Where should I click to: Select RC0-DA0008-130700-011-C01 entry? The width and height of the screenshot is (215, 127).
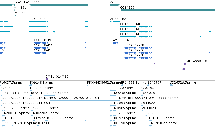pos(1,105)
